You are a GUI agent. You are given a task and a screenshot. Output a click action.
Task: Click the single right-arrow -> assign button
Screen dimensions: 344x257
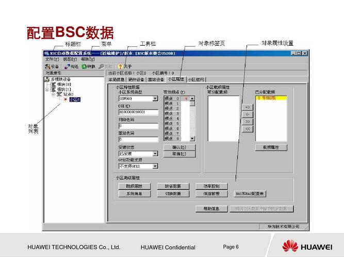click(248, 107)
